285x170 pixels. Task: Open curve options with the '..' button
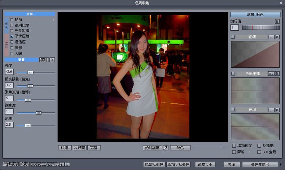(x=271, y=37)
